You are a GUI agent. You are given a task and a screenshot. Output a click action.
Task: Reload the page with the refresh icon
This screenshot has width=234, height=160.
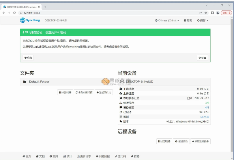point(14,13)
